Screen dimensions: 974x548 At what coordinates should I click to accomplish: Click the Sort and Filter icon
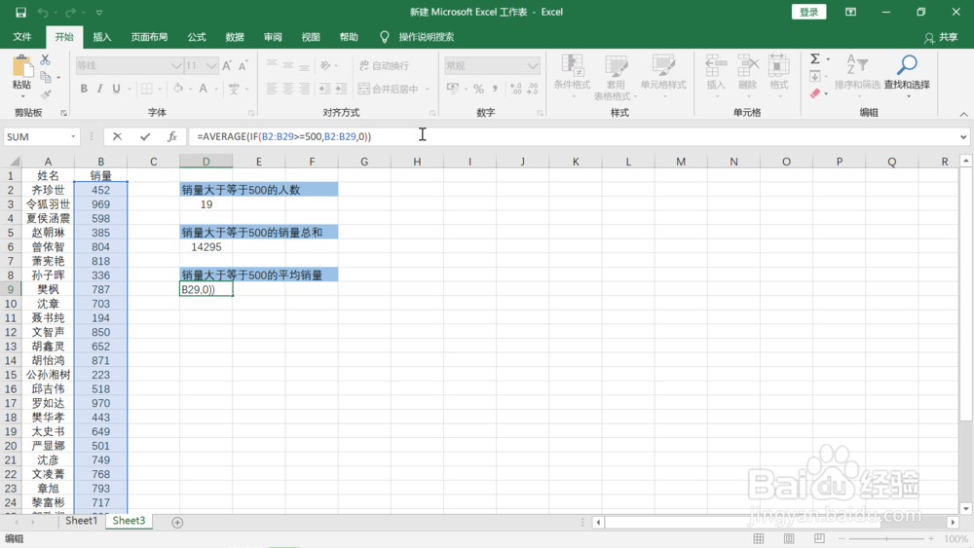pos(857,64)
